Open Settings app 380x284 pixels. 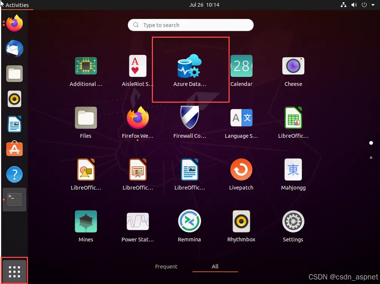293,226
